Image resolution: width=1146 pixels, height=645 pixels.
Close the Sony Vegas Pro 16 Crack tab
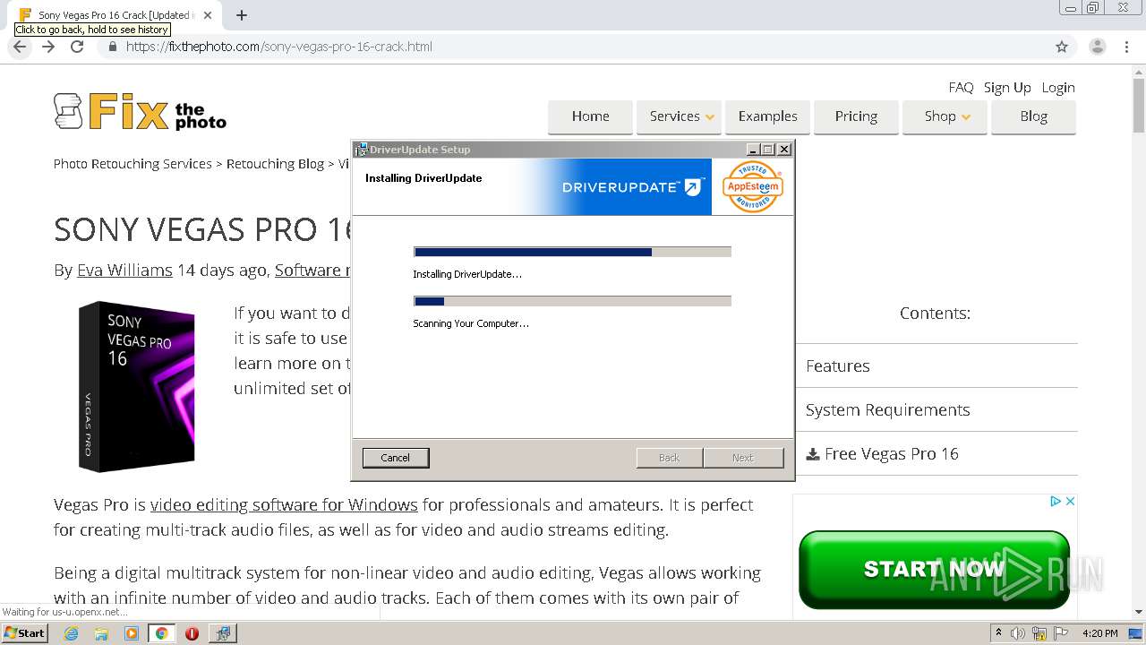208,15
